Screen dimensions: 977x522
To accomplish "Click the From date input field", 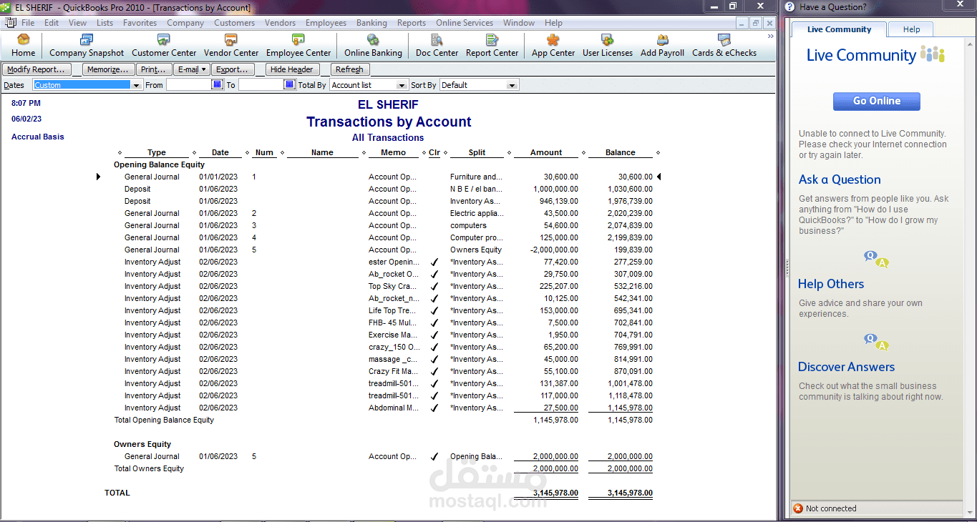I will tap(188, 84).
